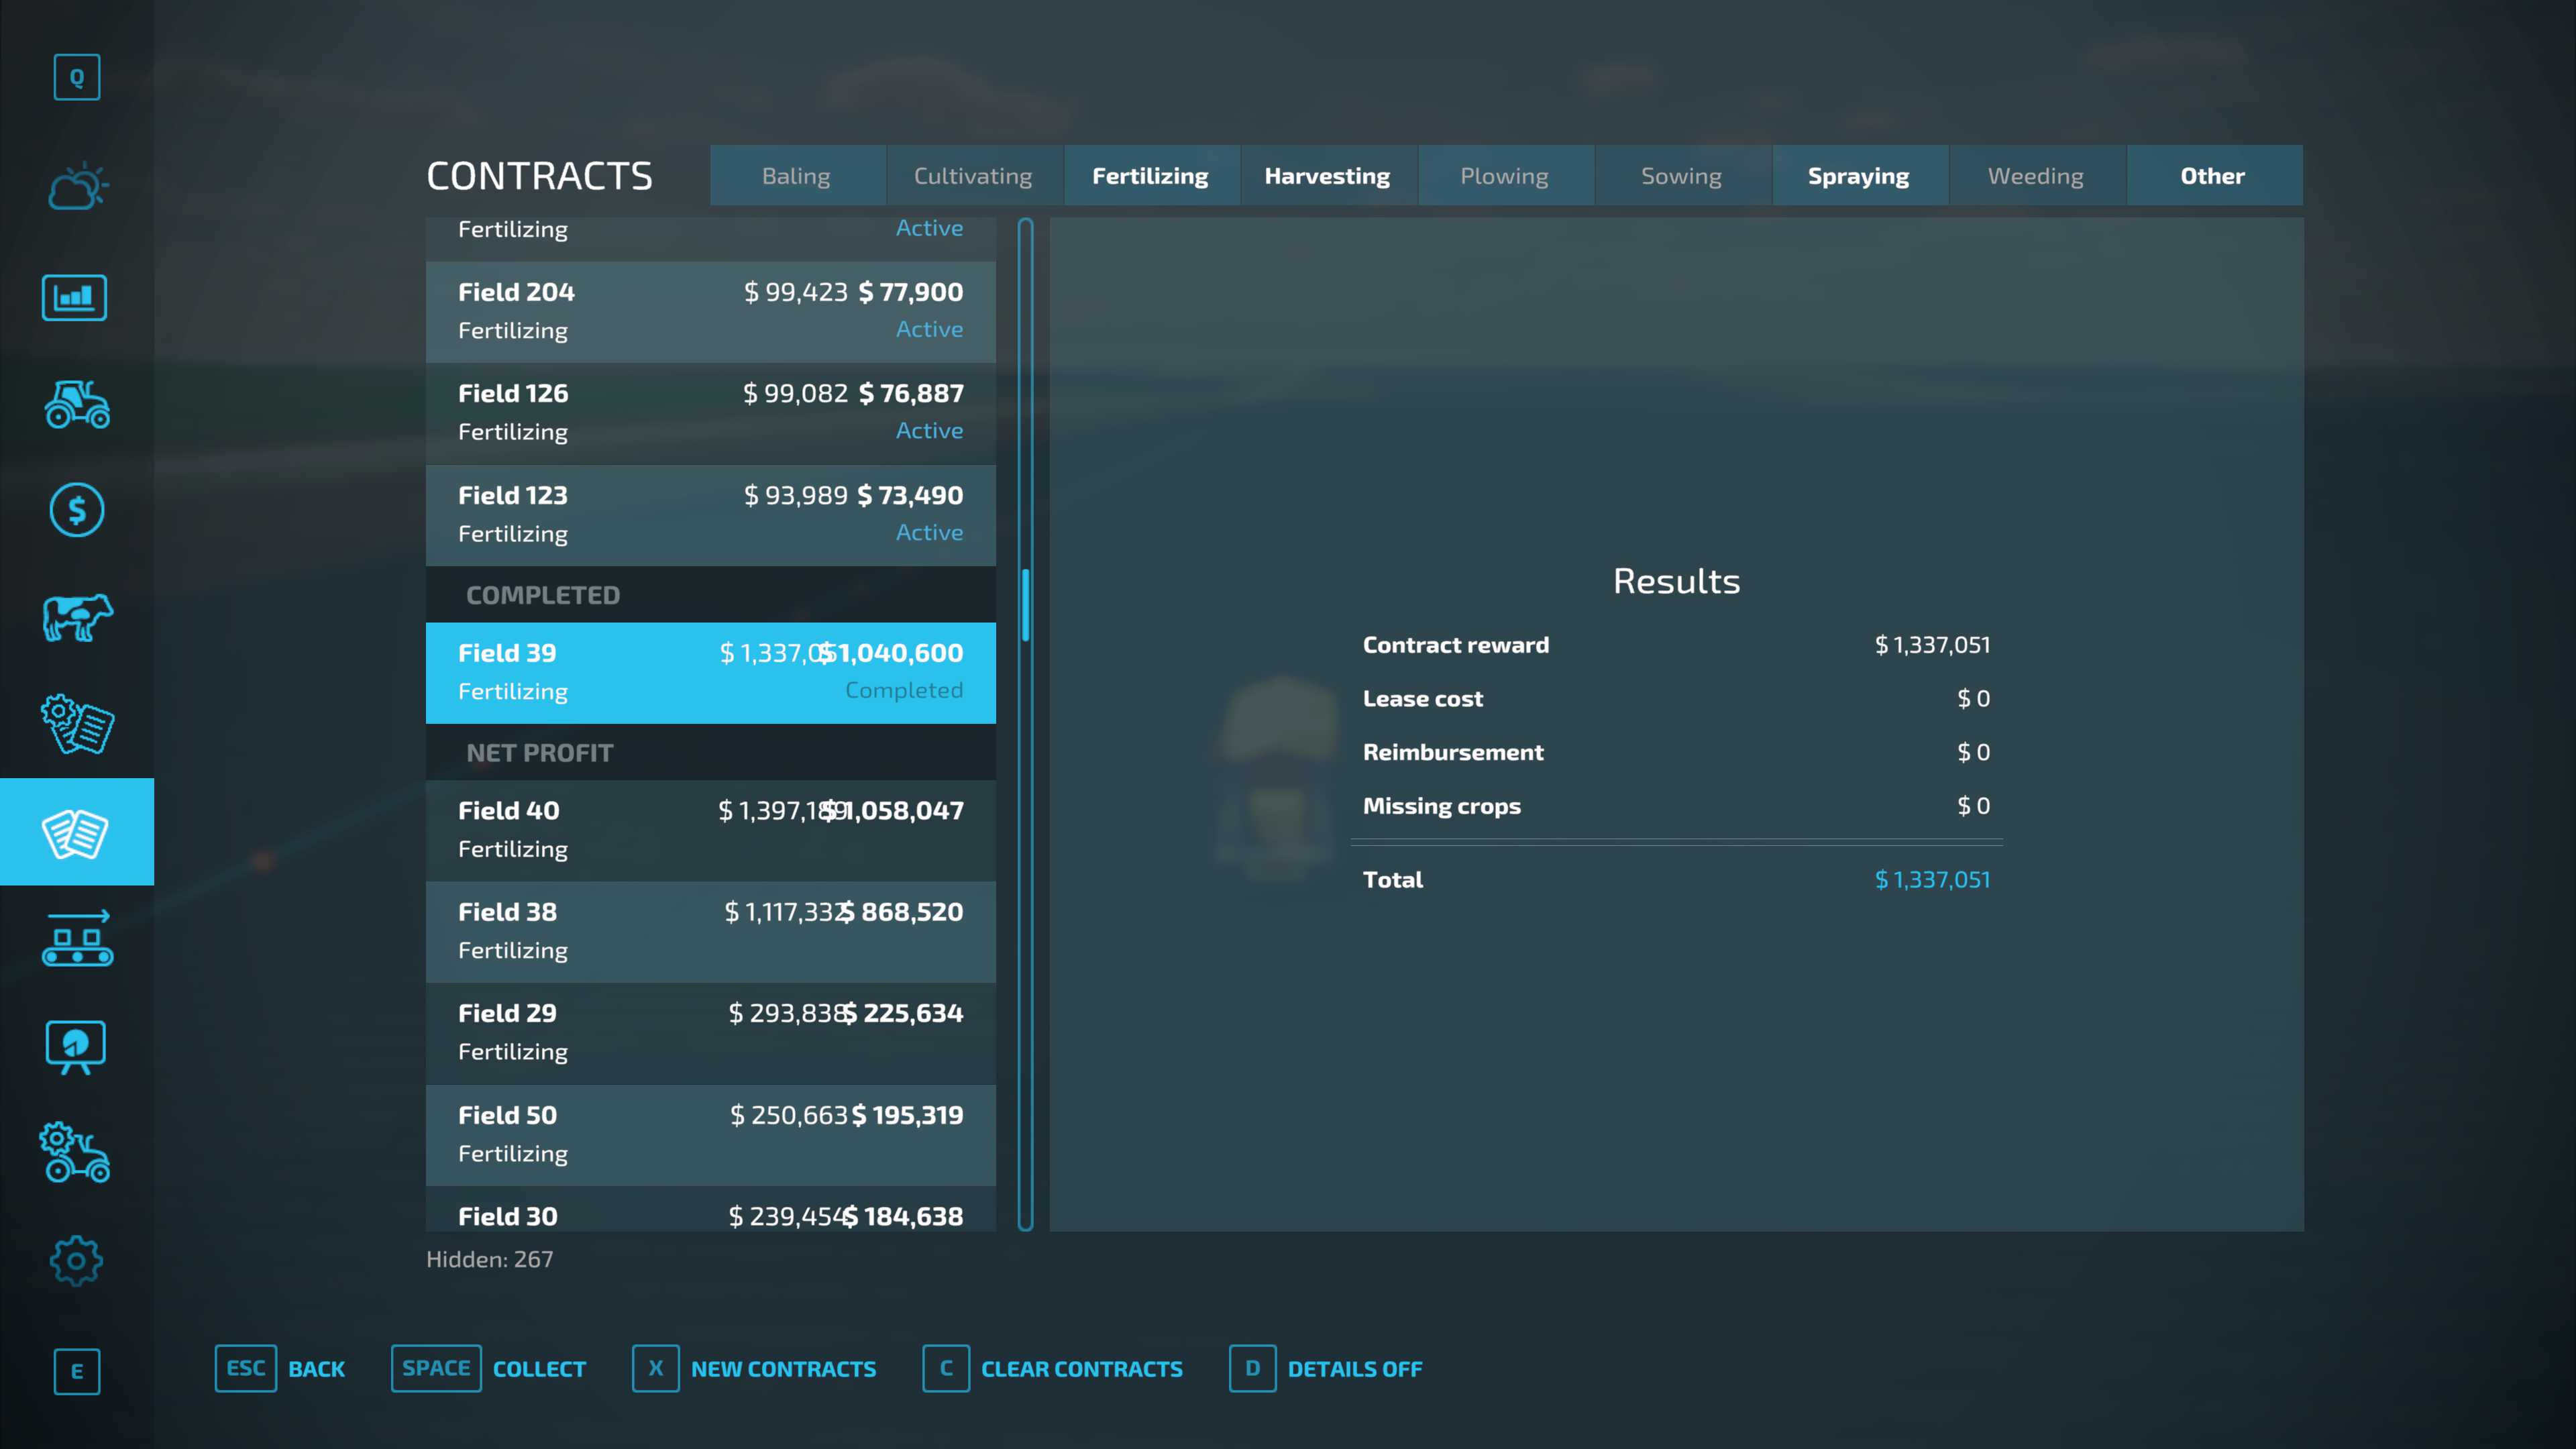Screen dimensions: 2576x1449
Task: Toggle the Sowing filter tab
Action: [x=1682, y=175]
